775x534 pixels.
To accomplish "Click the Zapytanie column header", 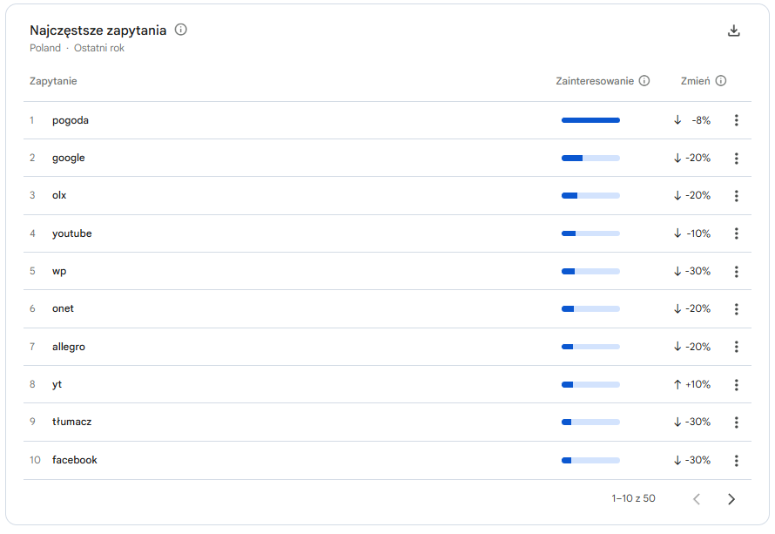I will tap(53, 81).
